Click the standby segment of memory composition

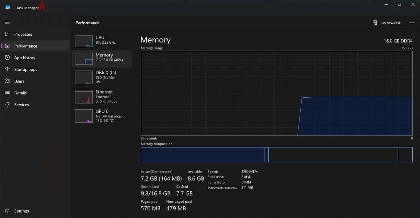333,155
